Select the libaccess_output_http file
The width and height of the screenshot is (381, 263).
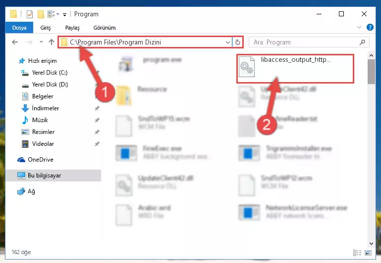(x=295, y=69)
